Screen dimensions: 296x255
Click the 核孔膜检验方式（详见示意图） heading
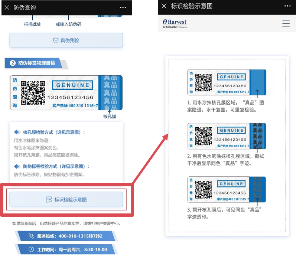54,132
